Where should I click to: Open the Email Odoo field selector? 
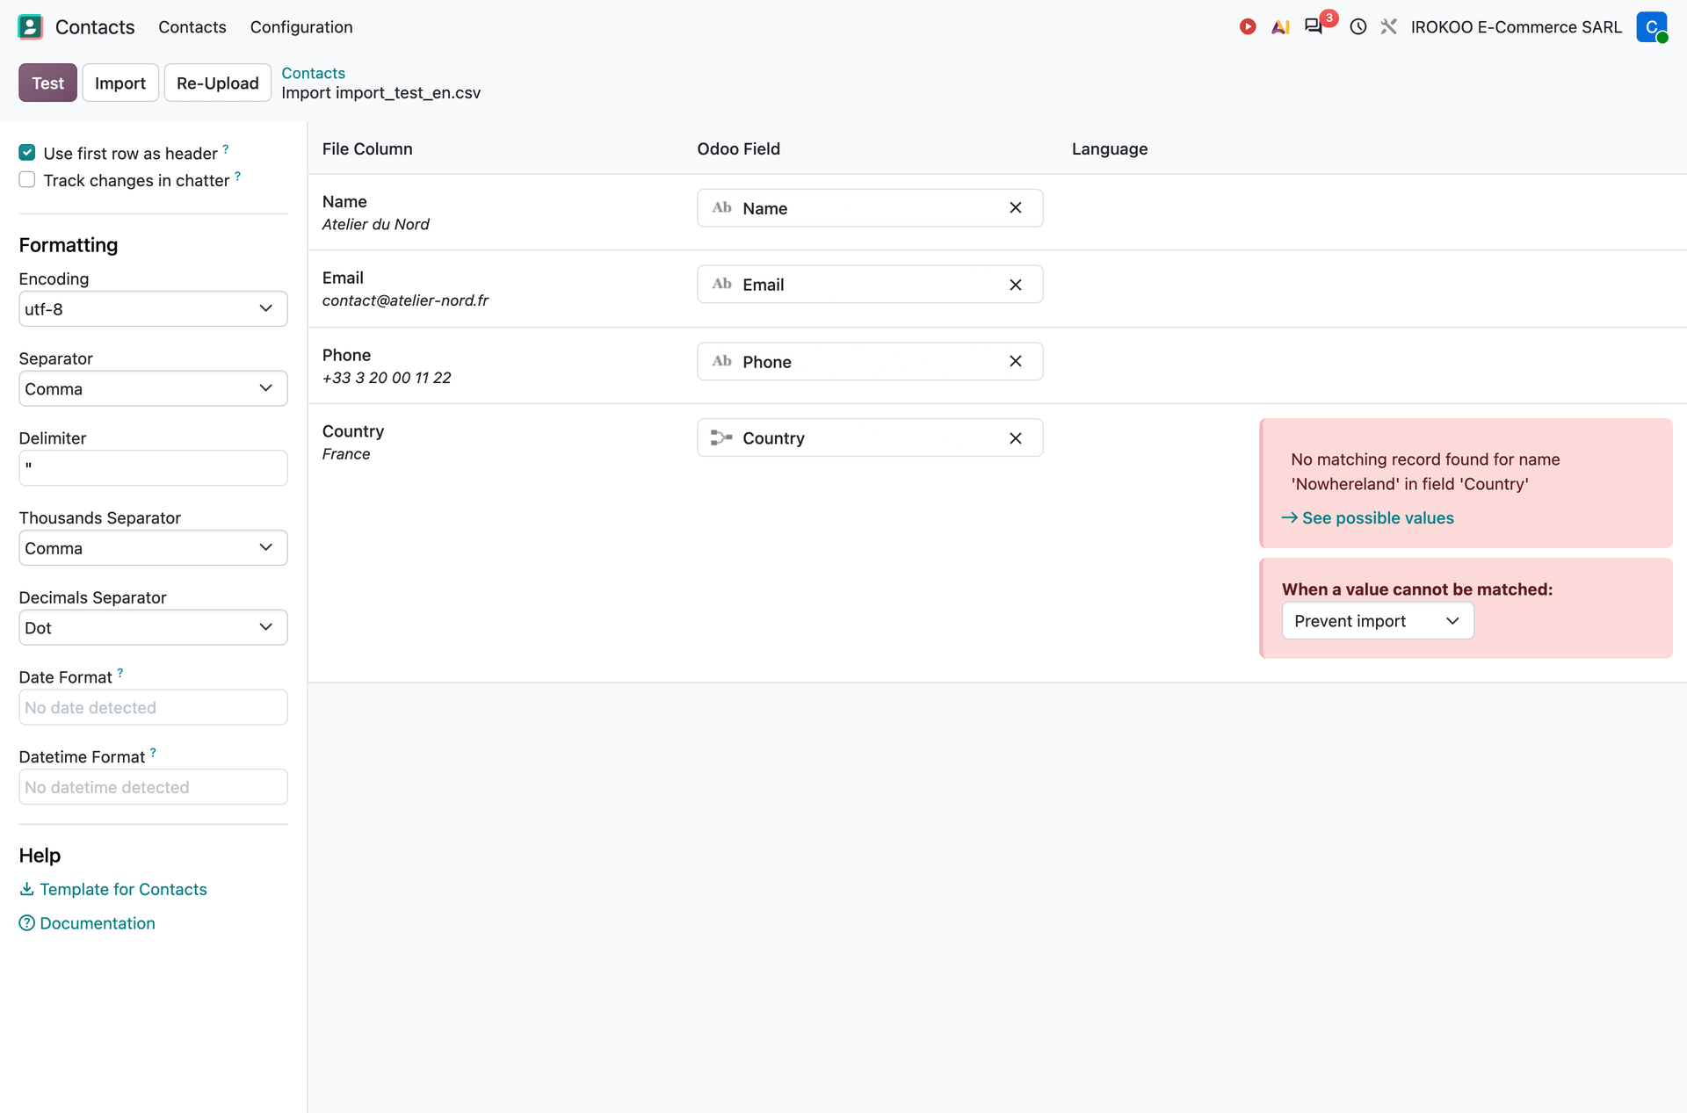tap(870, 285)
